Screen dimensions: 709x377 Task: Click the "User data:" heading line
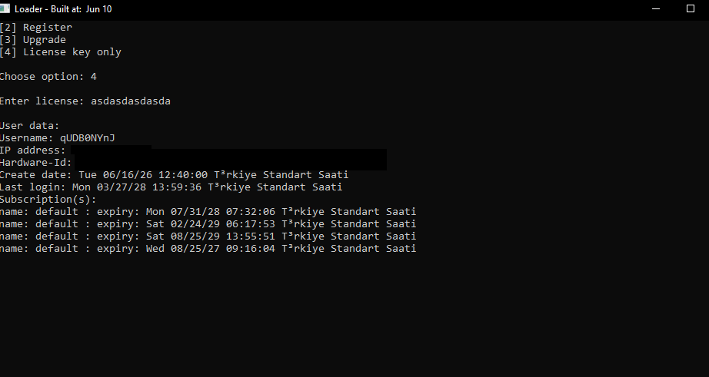[x=30, y=126]
